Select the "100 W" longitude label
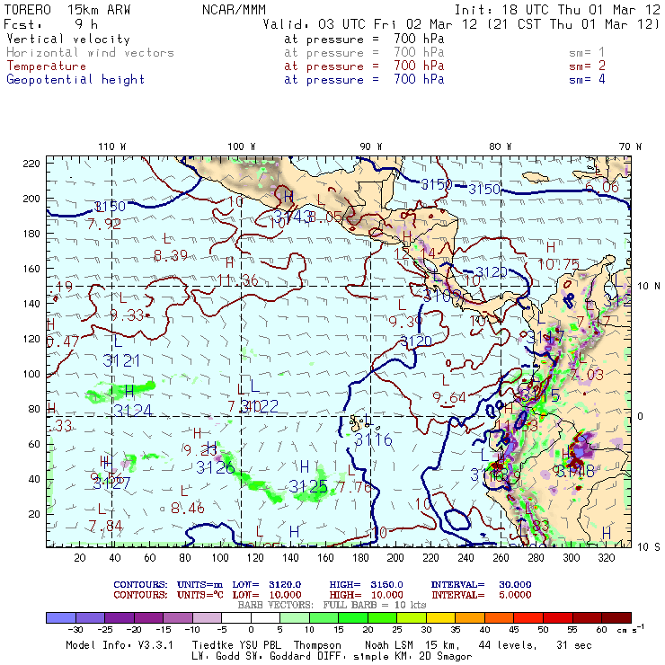Screen dimensions: 665x665 pos(242,146)
